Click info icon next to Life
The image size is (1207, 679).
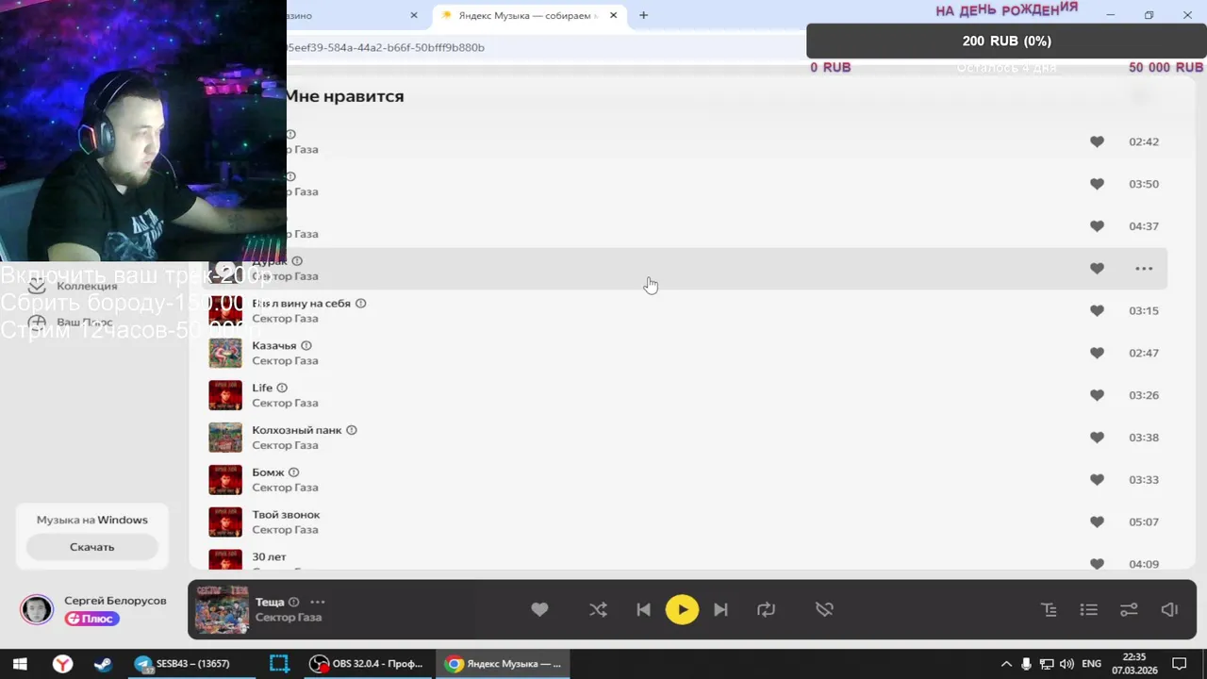click(282, 388)
